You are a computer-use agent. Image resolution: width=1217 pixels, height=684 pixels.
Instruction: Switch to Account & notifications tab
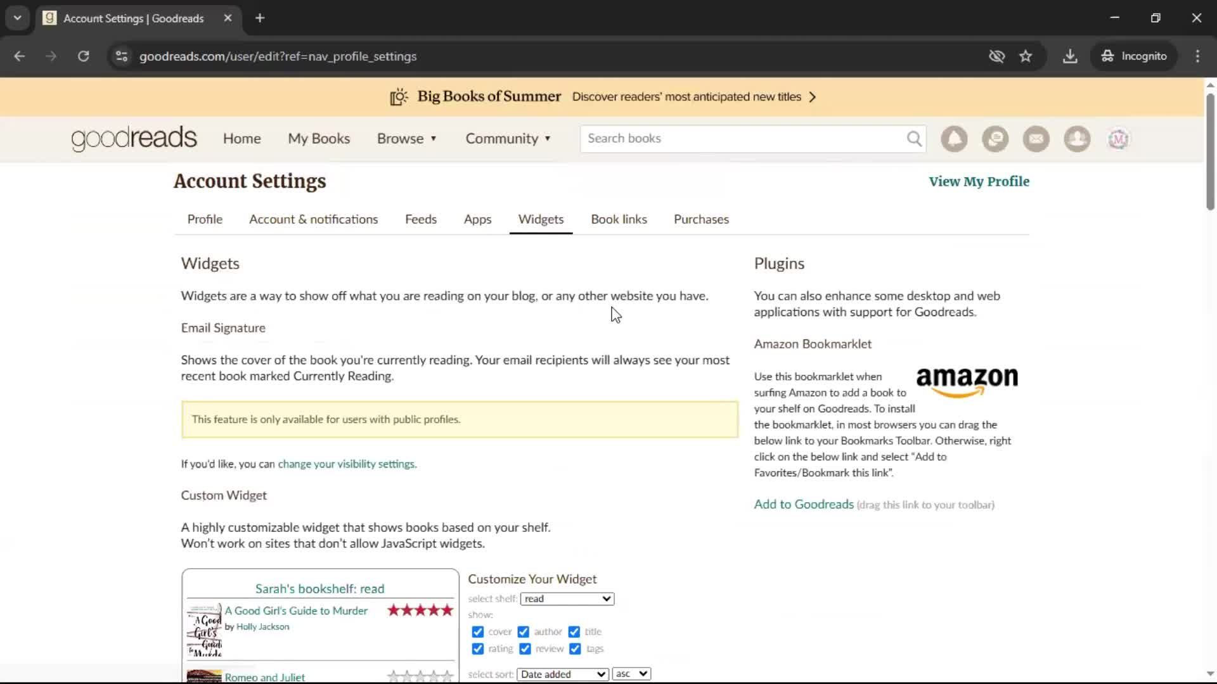coord(313,219)
